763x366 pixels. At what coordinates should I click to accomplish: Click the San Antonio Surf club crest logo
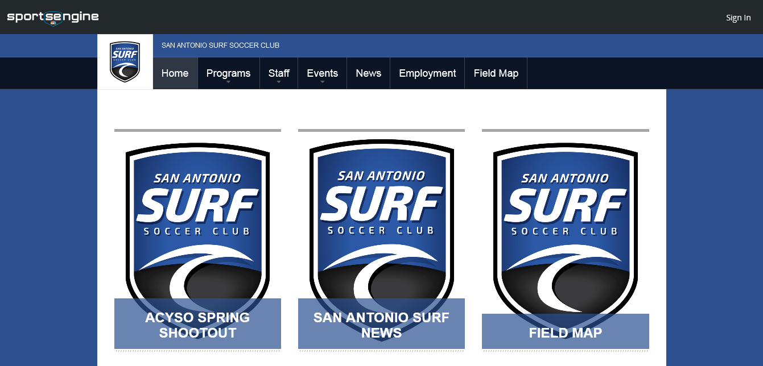tap(125, 62)
